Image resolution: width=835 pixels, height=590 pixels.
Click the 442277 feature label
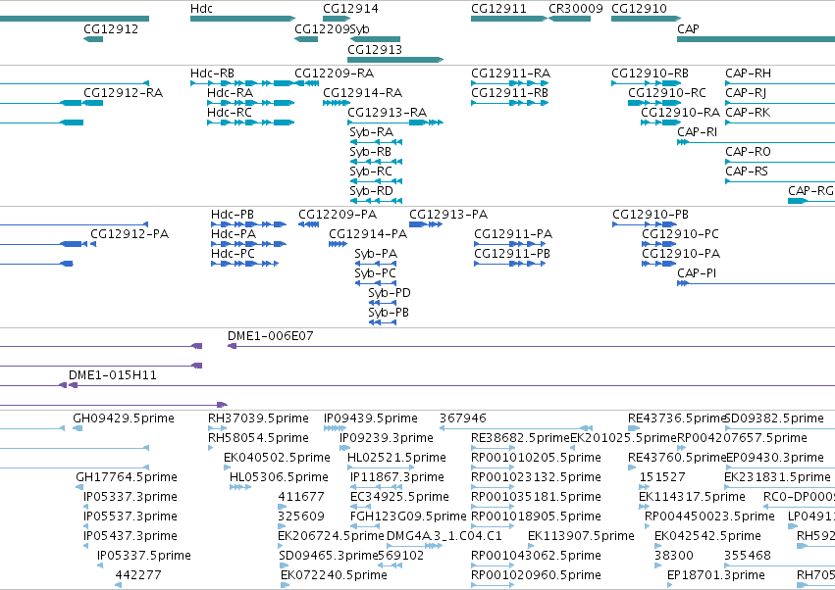[x=138, y=575]
